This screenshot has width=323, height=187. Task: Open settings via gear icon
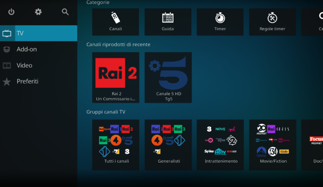coord(38,12)
